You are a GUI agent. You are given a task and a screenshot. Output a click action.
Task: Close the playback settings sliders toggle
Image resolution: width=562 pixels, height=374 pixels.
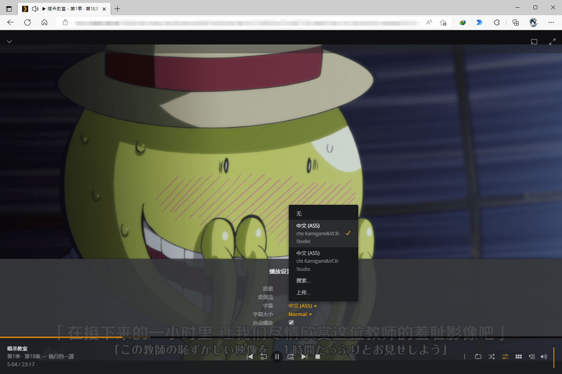505,356
